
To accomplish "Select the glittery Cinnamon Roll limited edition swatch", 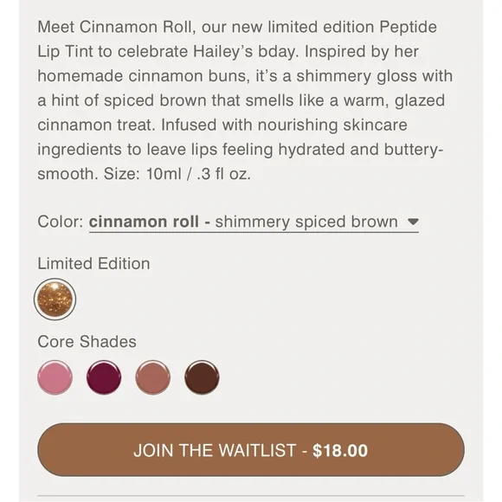I will pyautogui.click(x=55, y=299).
